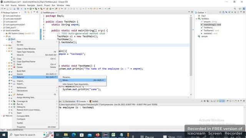Minimize the Package Explorer view
Screen dimensions: 246x138
pos(34,12)
